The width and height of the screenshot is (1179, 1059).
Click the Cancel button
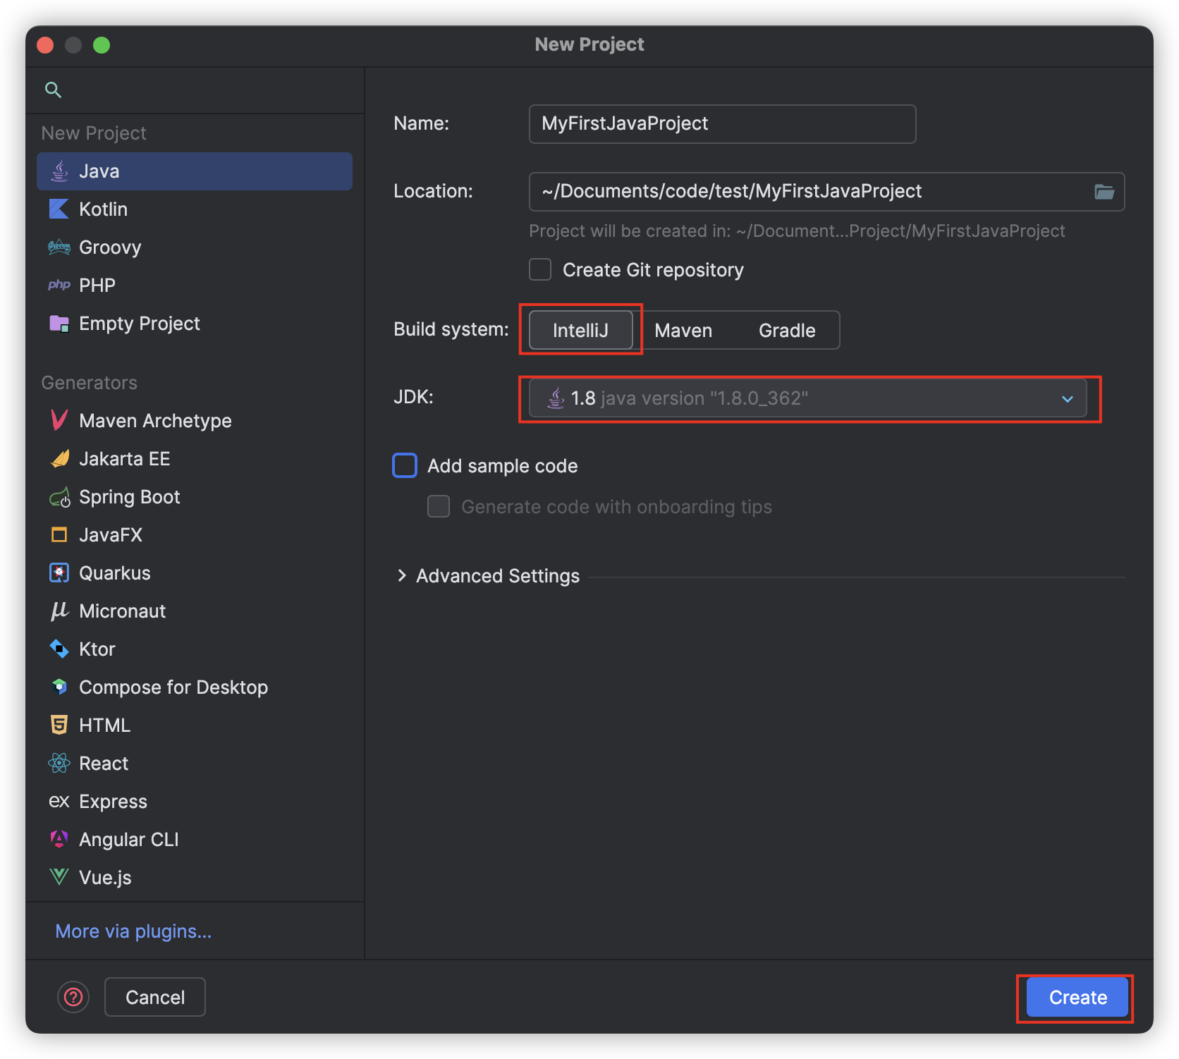pyautogui.click(x=155, y=997)
